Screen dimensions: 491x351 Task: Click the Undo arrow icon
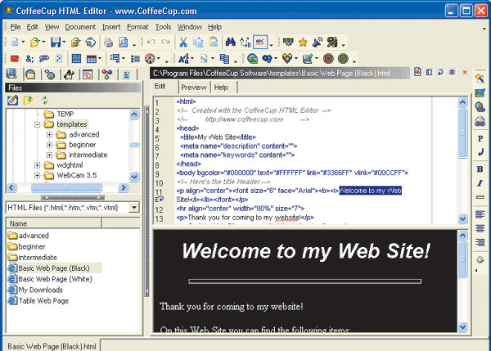(151, 42)
